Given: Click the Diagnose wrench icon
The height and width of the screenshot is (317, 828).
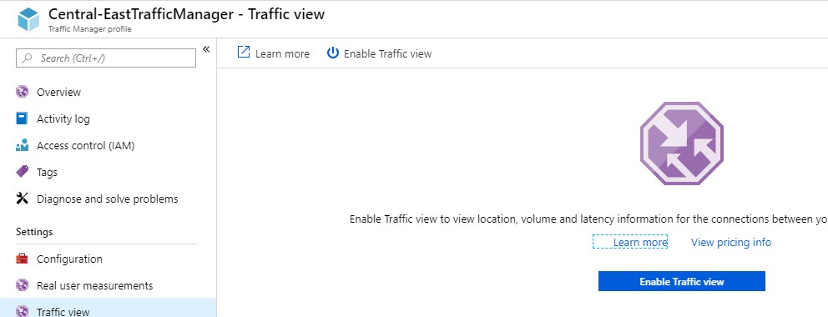Looking at the screenshot, I should point(22,199).
